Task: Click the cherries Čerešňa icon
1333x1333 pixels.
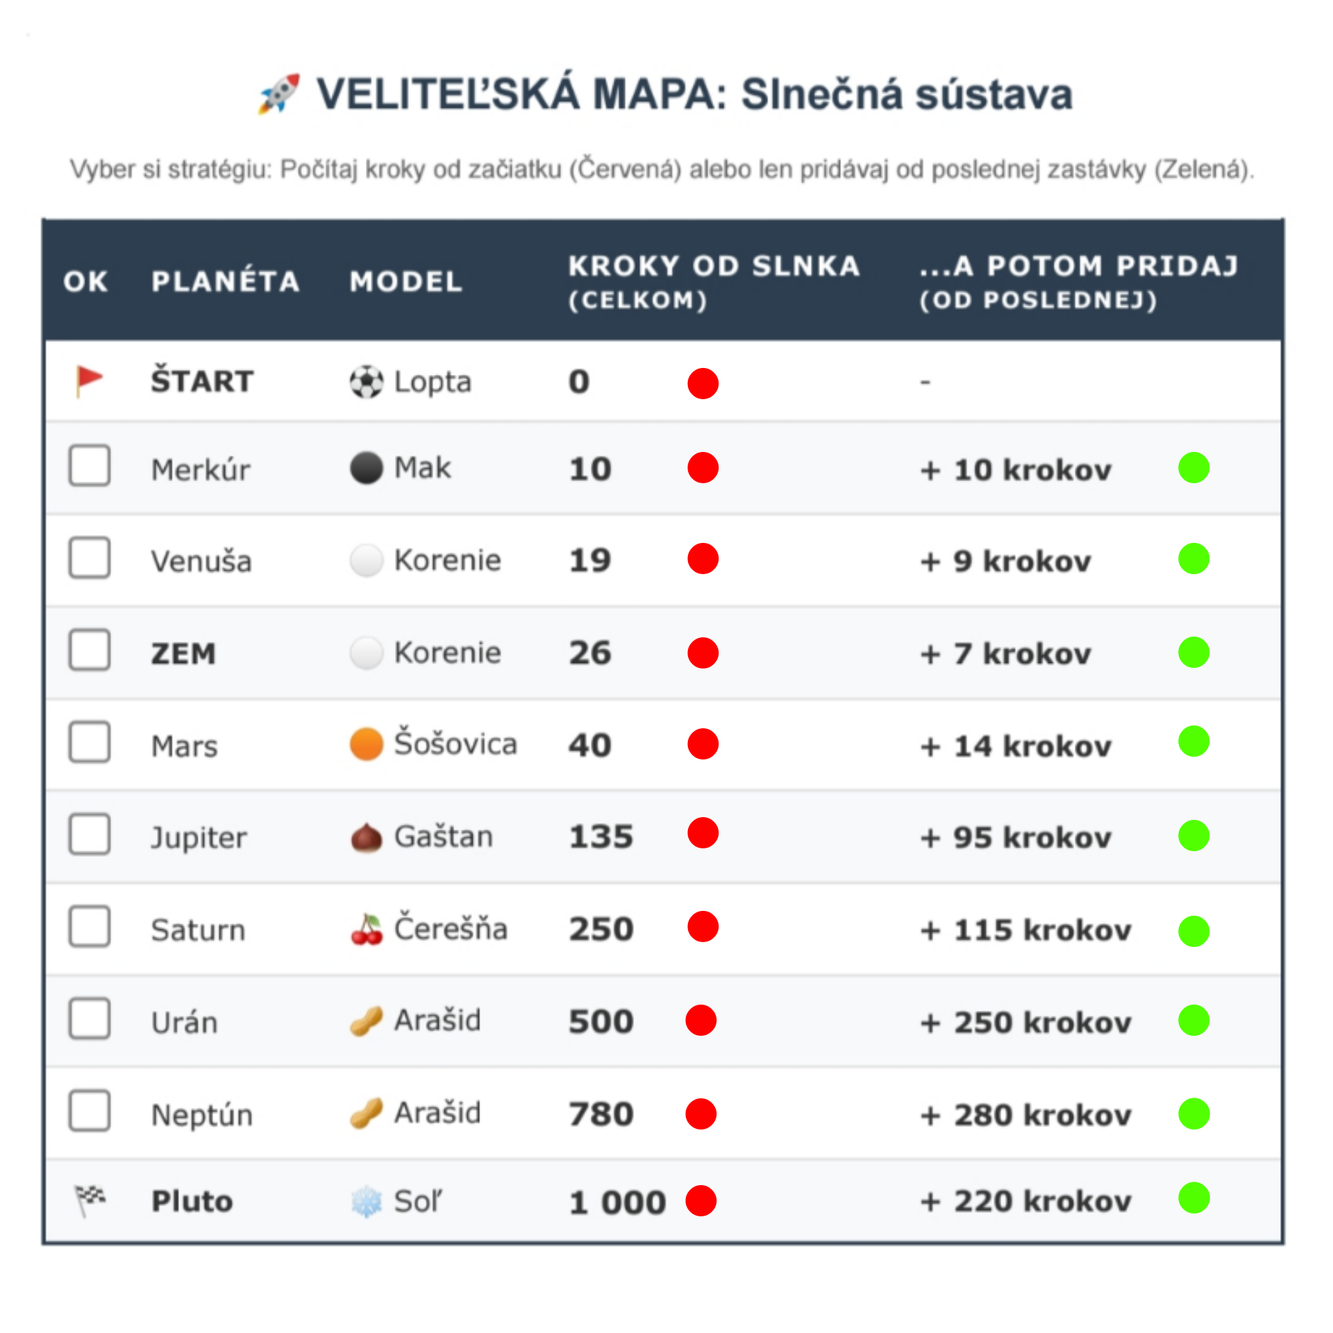Action: pos(366,930)
